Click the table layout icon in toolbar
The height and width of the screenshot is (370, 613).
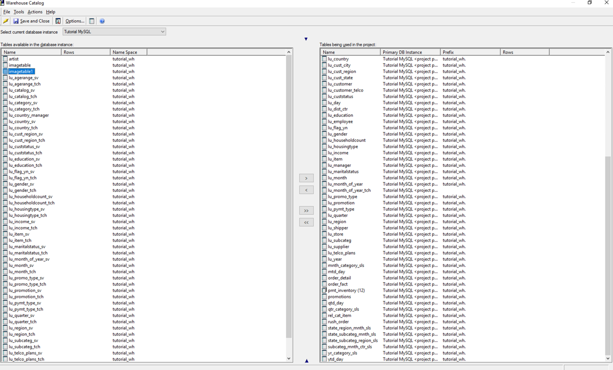click(x=92, y=21)
